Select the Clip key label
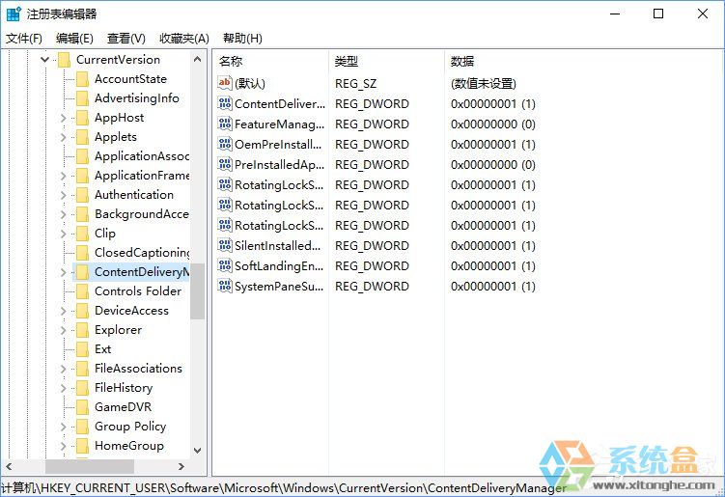725x497 pixels. 105,234
